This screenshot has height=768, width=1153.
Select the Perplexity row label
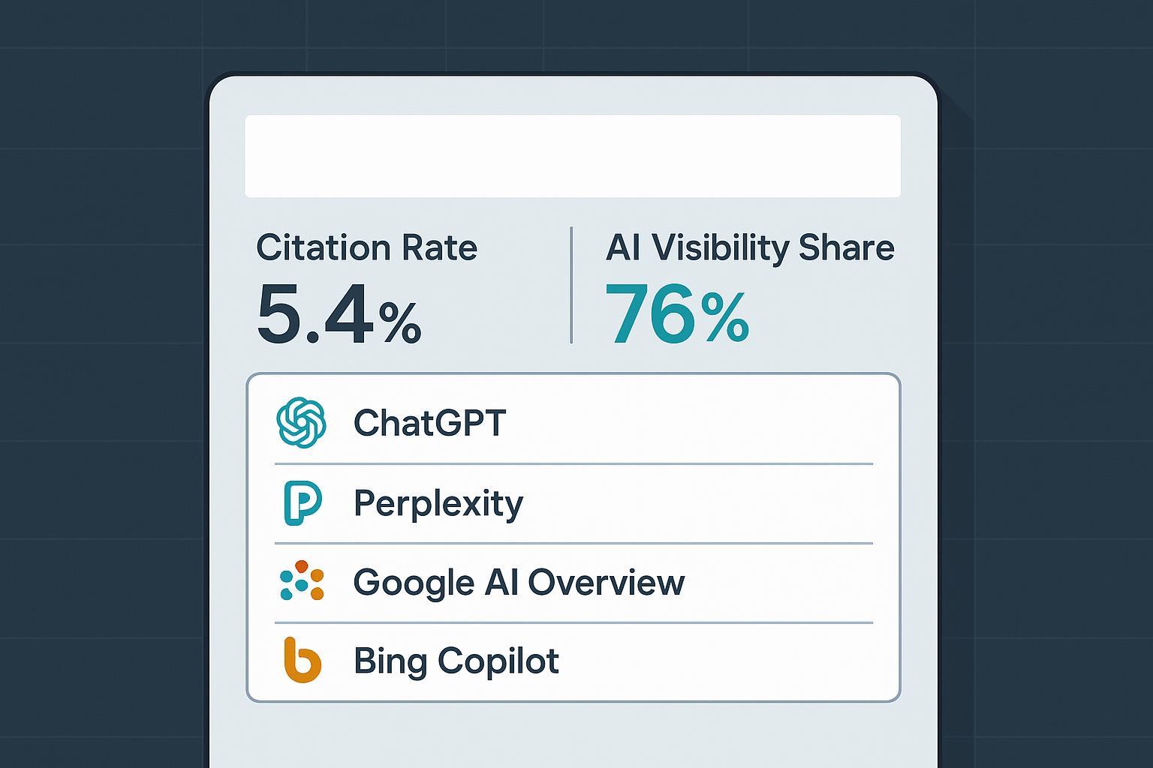[x=438, y=503]
